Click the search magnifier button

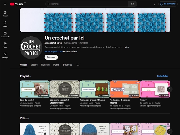[x=132, y=4]
